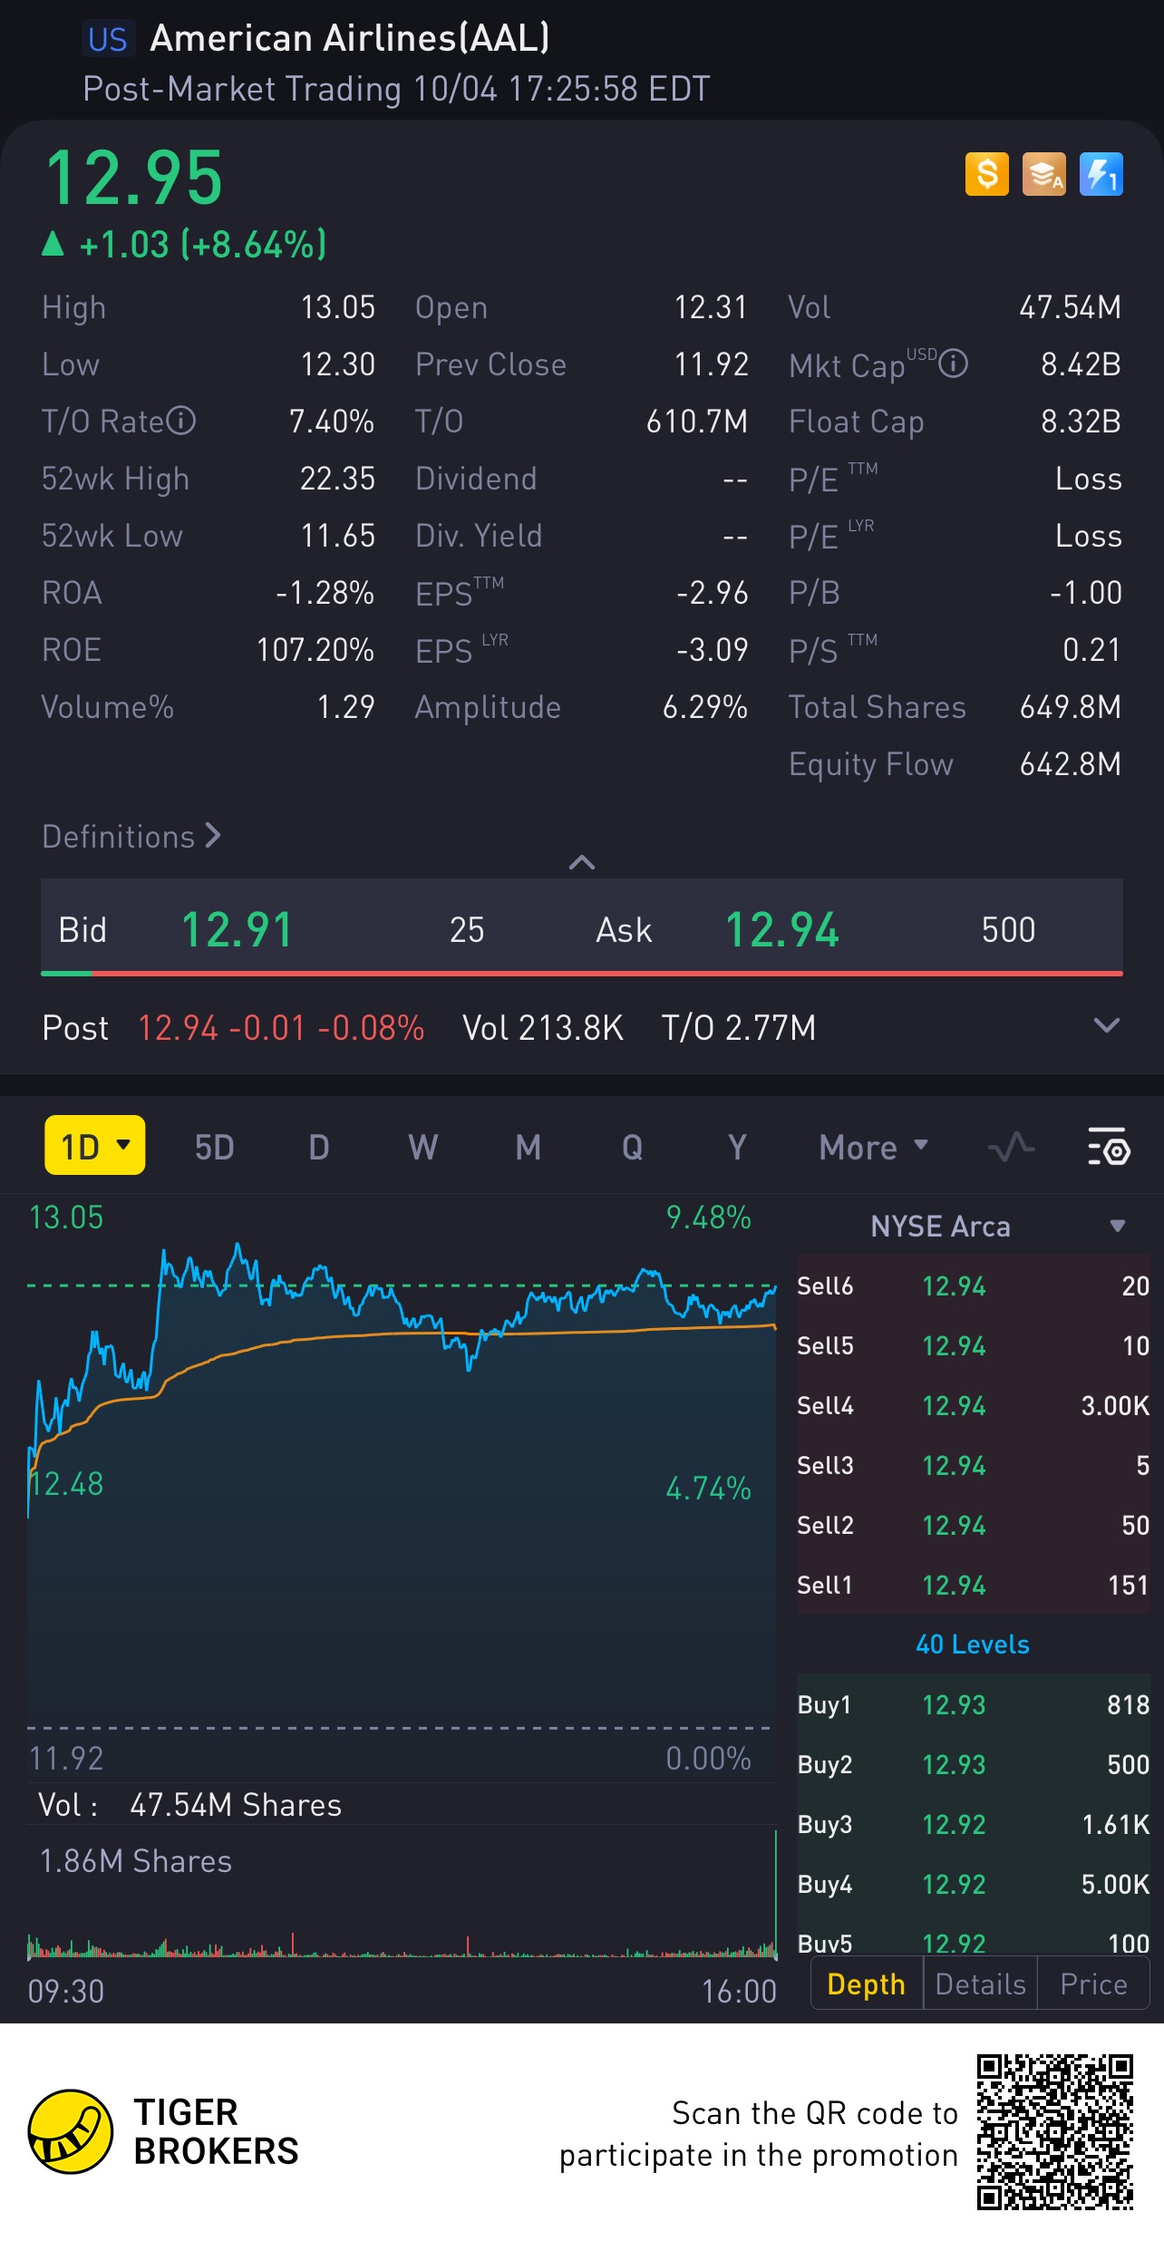
Task: Open the More timeframes dropdown
Action: pyautogui.click(x=873, y=1147)
